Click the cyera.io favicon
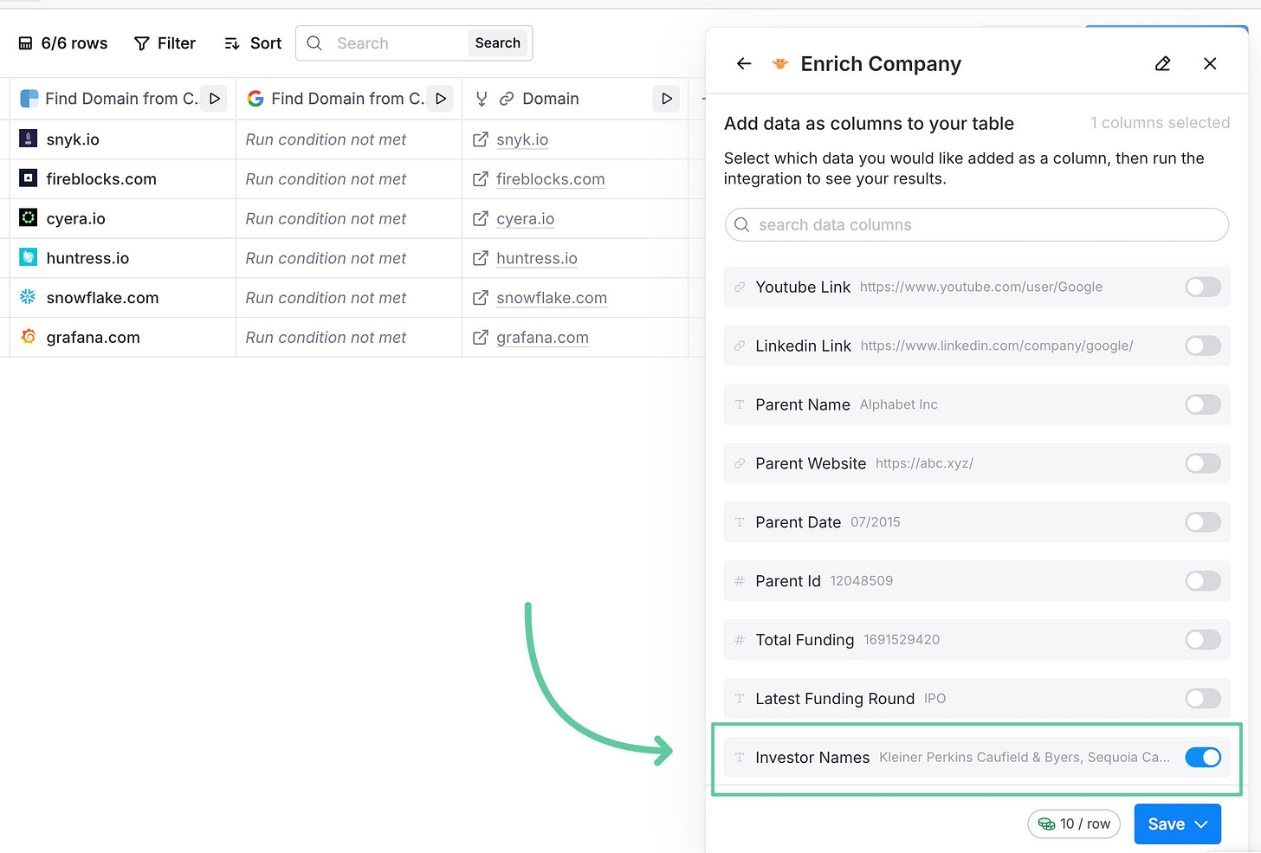1261x853 pixels. (29, 217)
